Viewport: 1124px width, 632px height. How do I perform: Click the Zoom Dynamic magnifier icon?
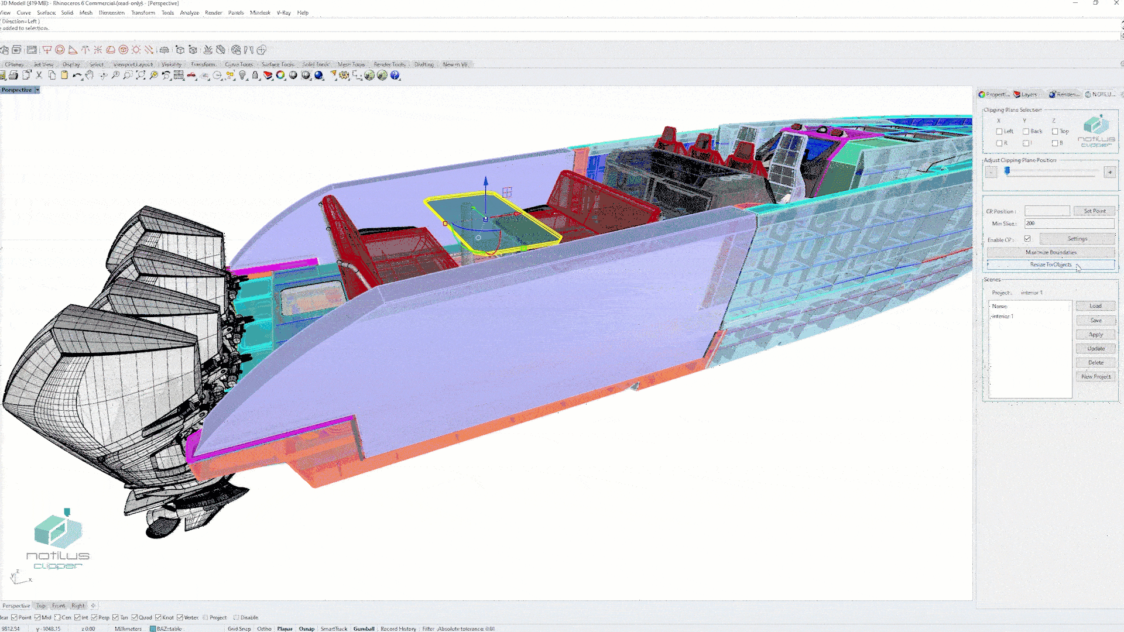[115, 75]
